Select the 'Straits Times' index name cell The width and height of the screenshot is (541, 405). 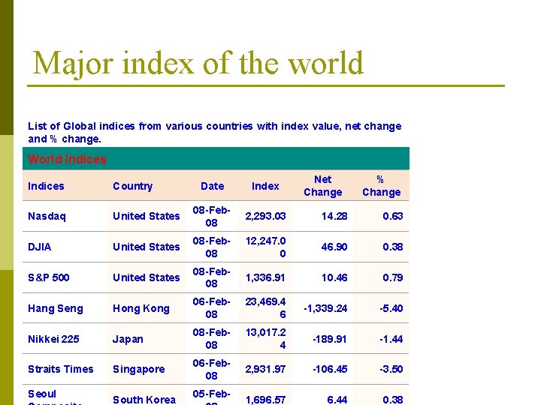pos(61,369)
